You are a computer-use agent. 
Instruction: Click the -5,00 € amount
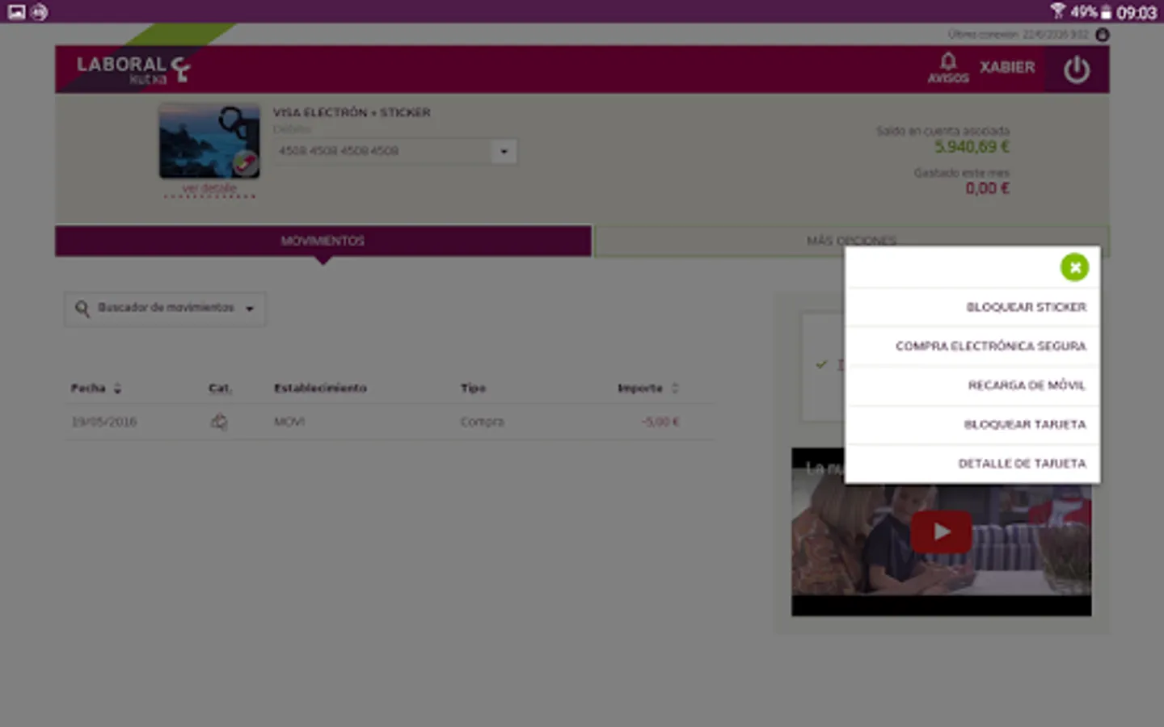[x=660, y=422]
